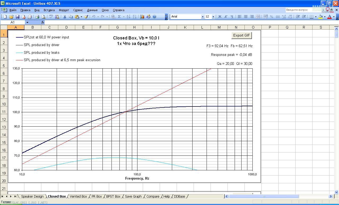This screenshot has height=205, width=339.
Task: Click the increase indent icon
Action: (304, 17)
